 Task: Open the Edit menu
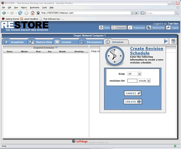[10, 7]
